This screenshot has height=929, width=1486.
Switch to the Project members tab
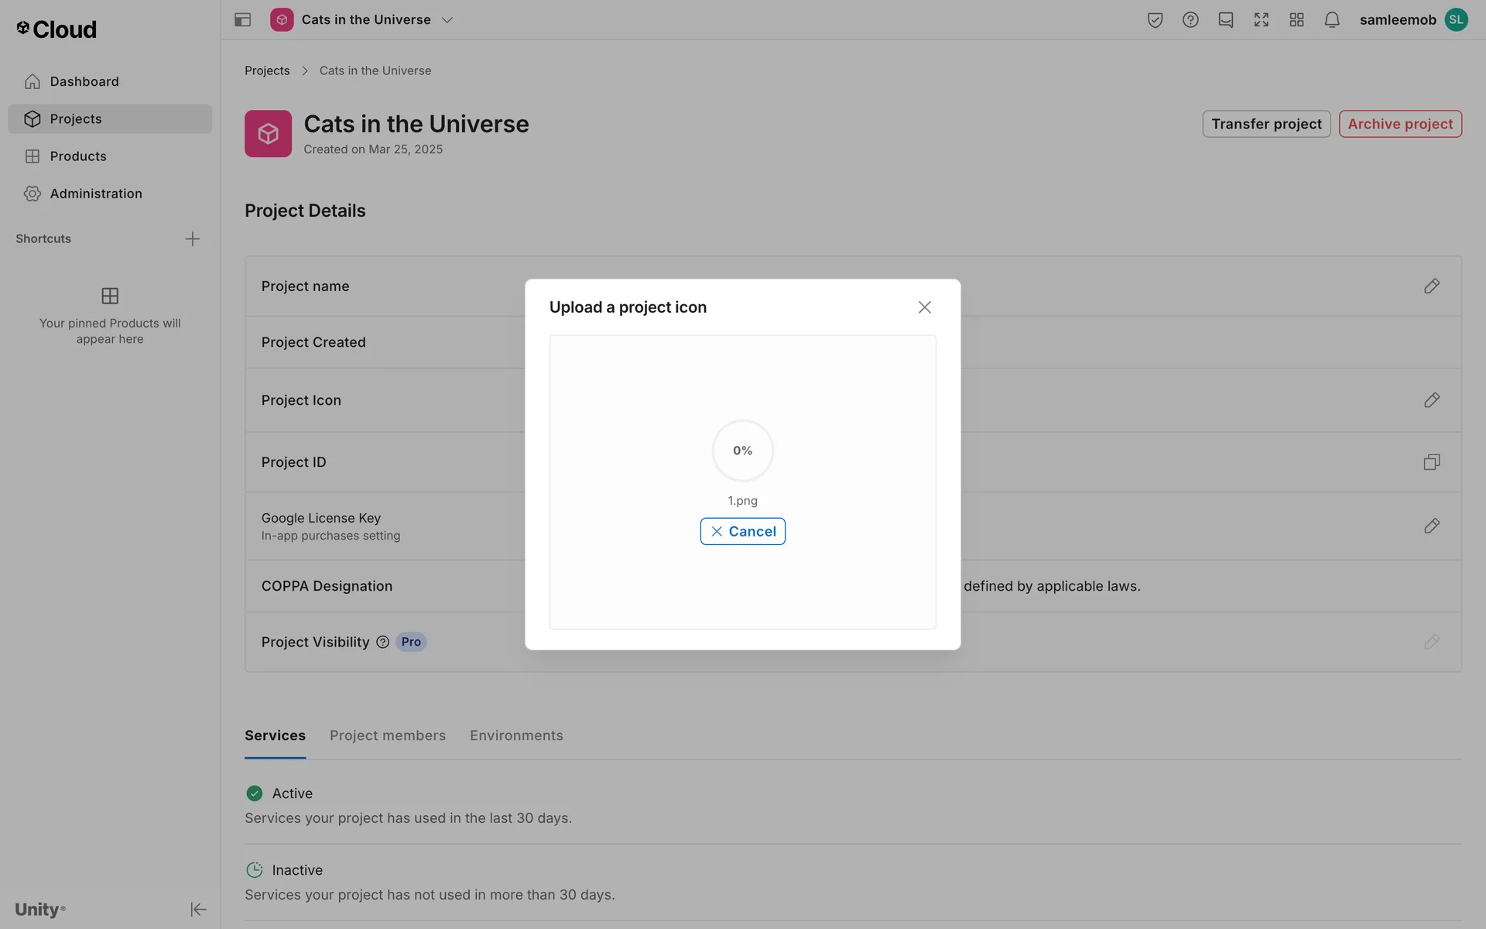pyautogui.click(x=387, y=735)
